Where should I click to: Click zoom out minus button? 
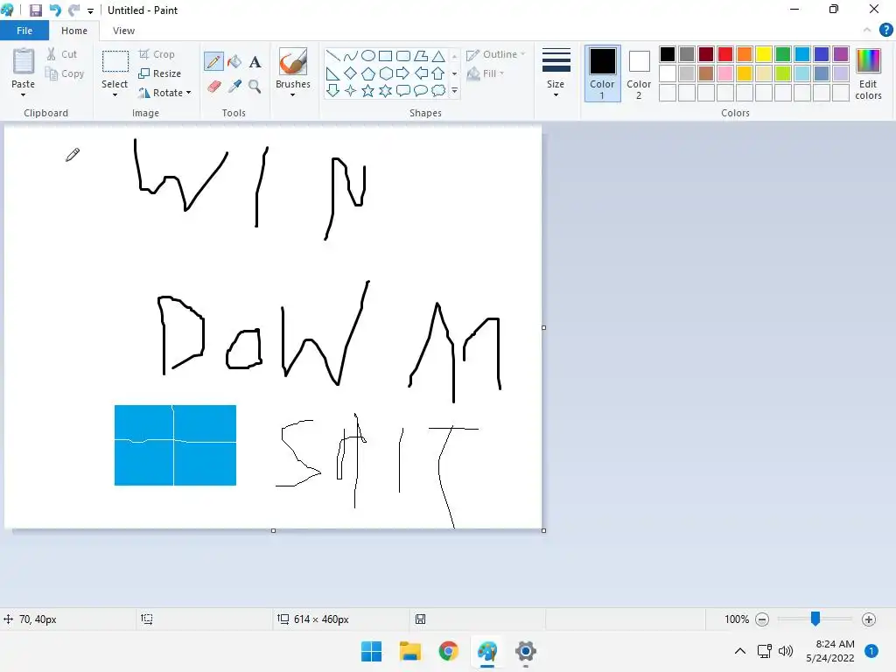coord(762,619)
